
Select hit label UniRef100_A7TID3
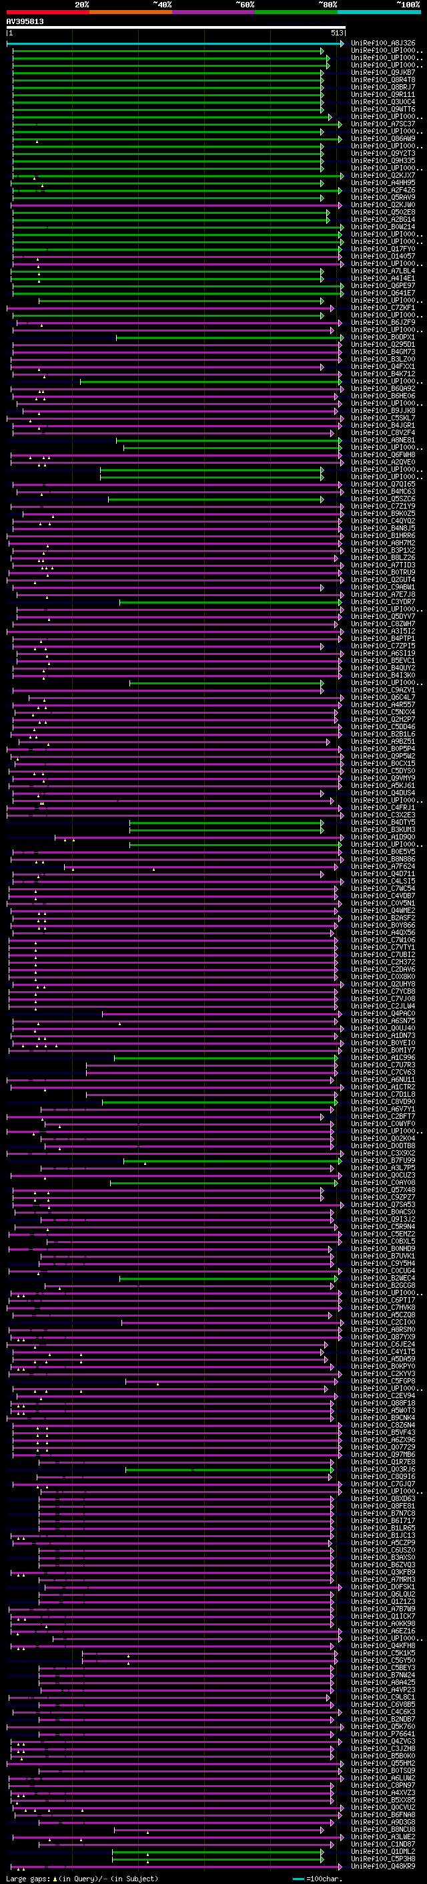click(383, 565)
